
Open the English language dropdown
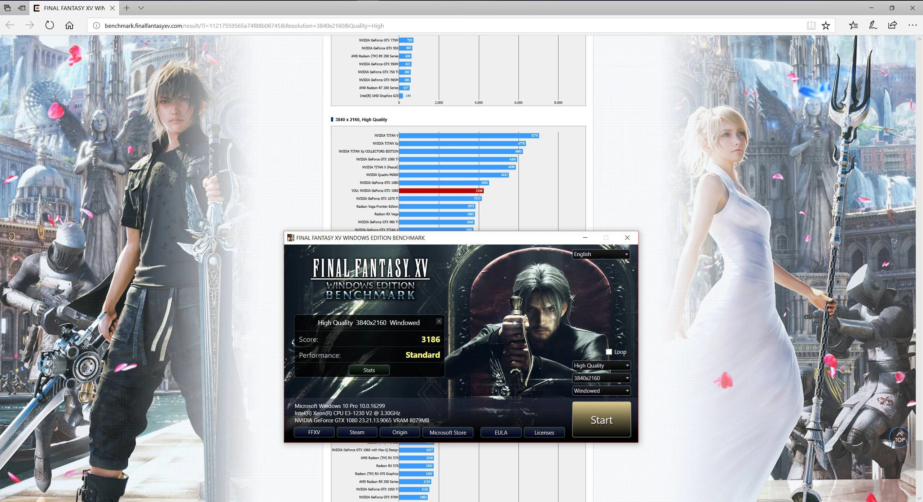click(601, 254)
